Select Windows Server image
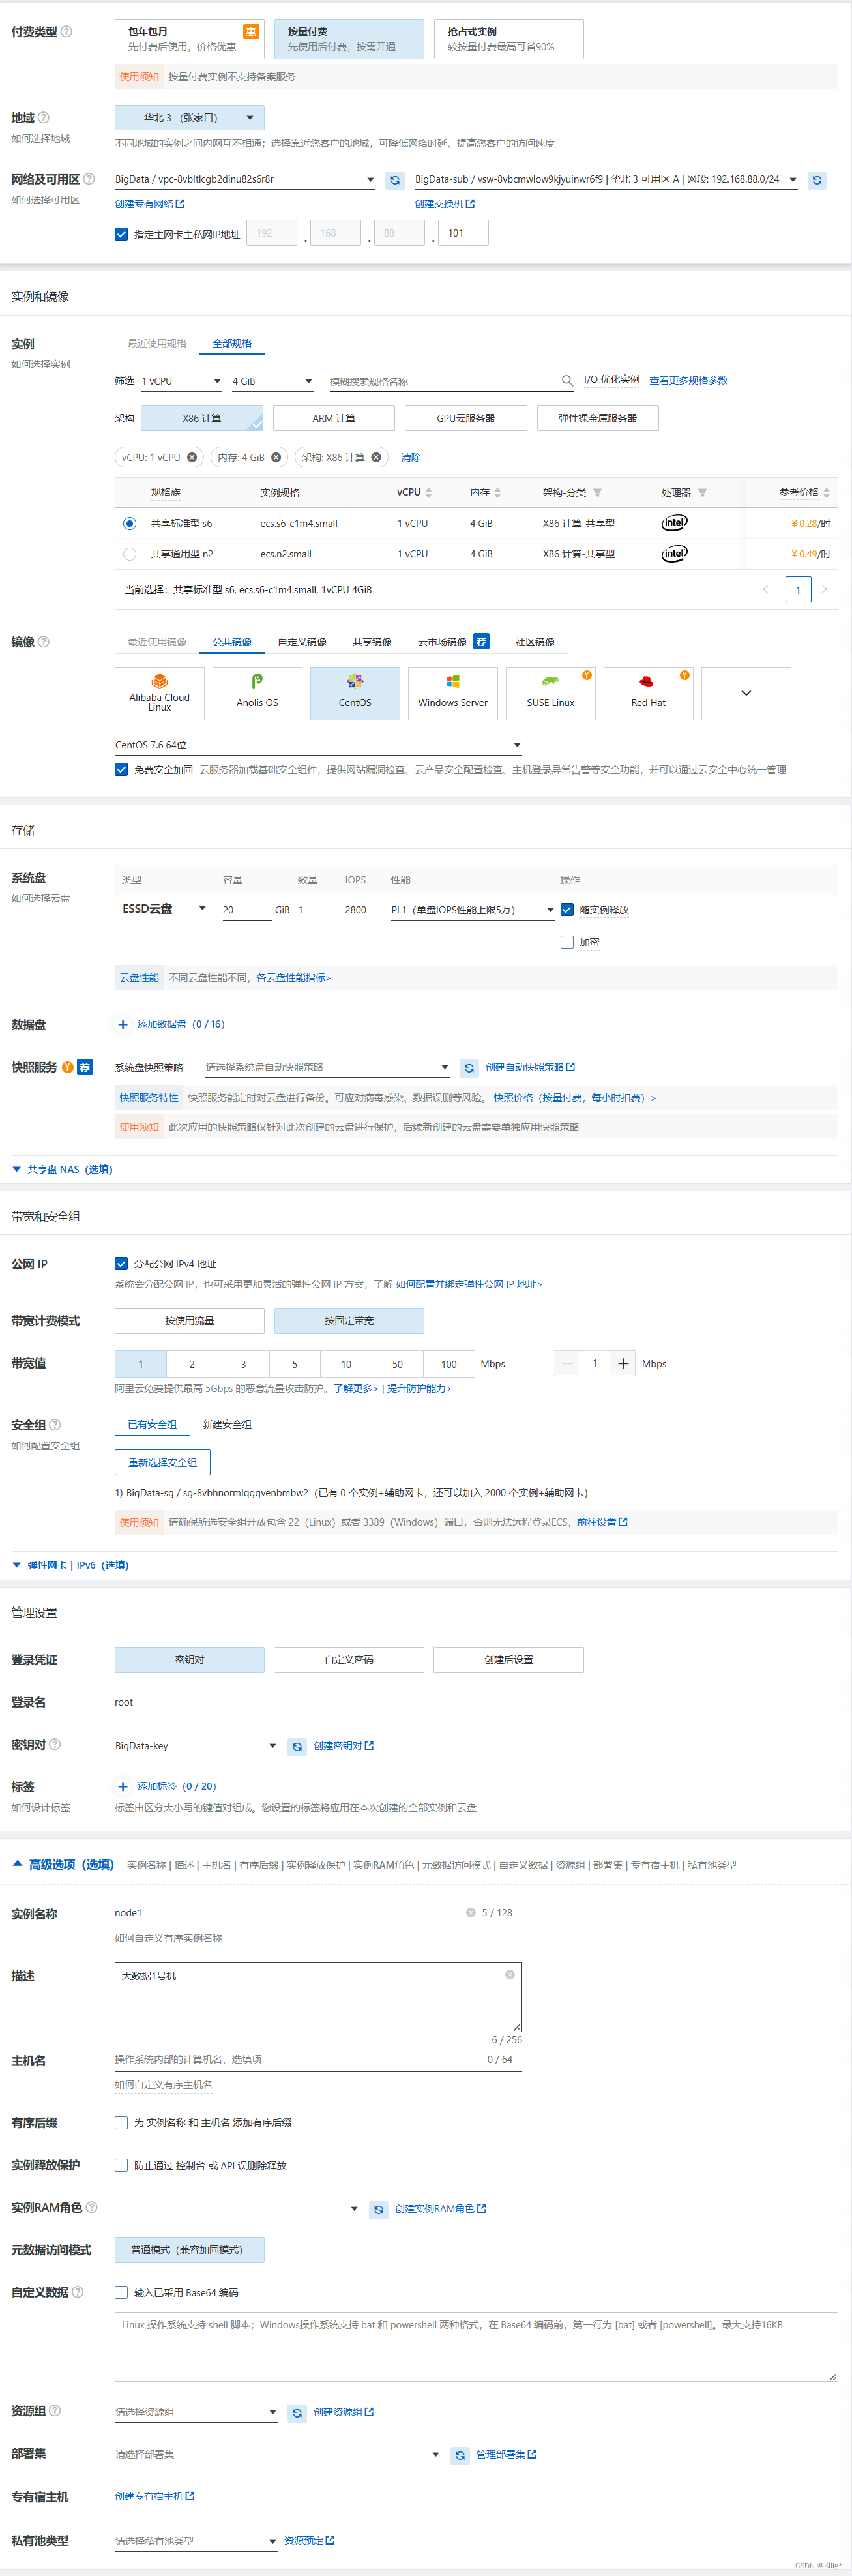 coord(453,693)
